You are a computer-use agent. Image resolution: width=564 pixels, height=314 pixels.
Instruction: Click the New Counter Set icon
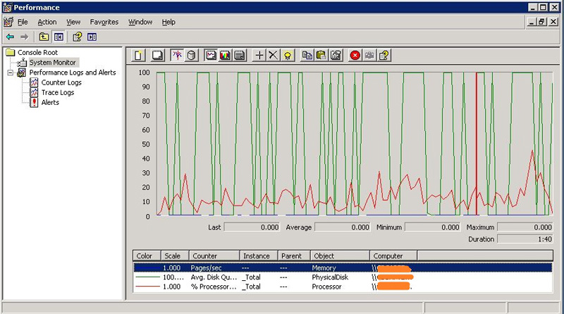tap(138, 56)
